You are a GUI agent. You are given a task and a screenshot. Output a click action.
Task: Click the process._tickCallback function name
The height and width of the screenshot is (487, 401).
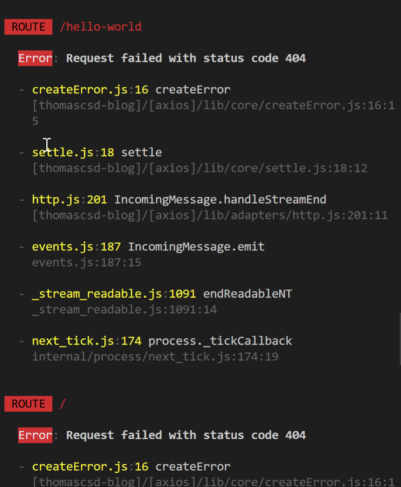click(220, 341)
